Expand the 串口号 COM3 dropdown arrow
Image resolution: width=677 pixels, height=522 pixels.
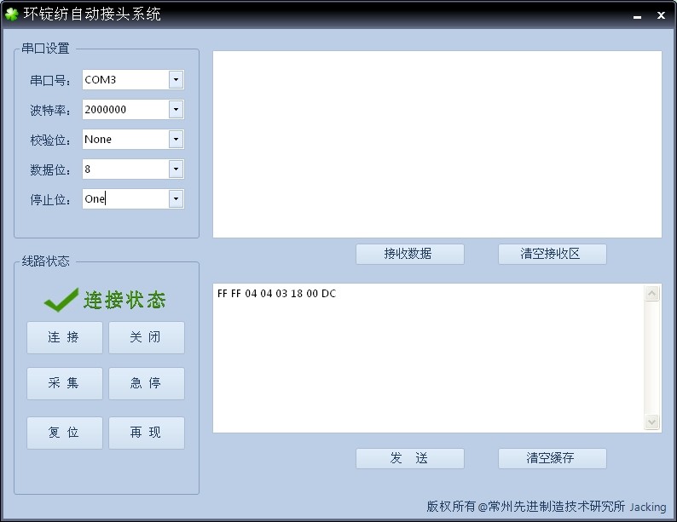(x=176, y=80)
